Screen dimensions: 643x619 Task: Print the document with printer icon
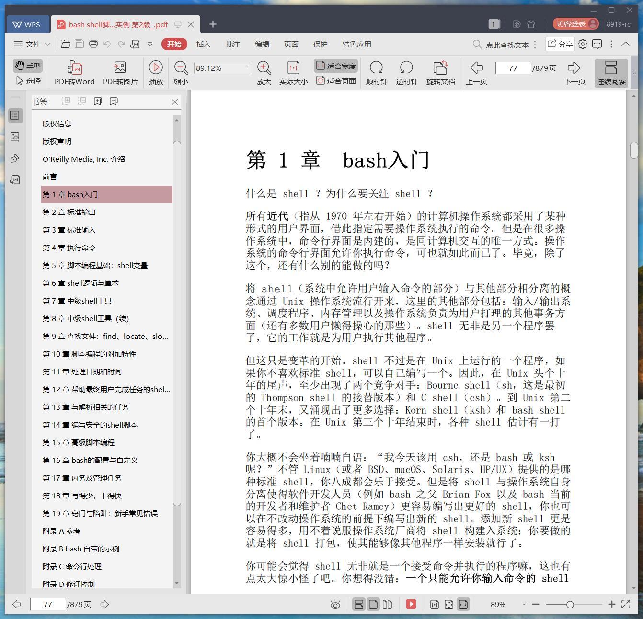click(93, 44)
